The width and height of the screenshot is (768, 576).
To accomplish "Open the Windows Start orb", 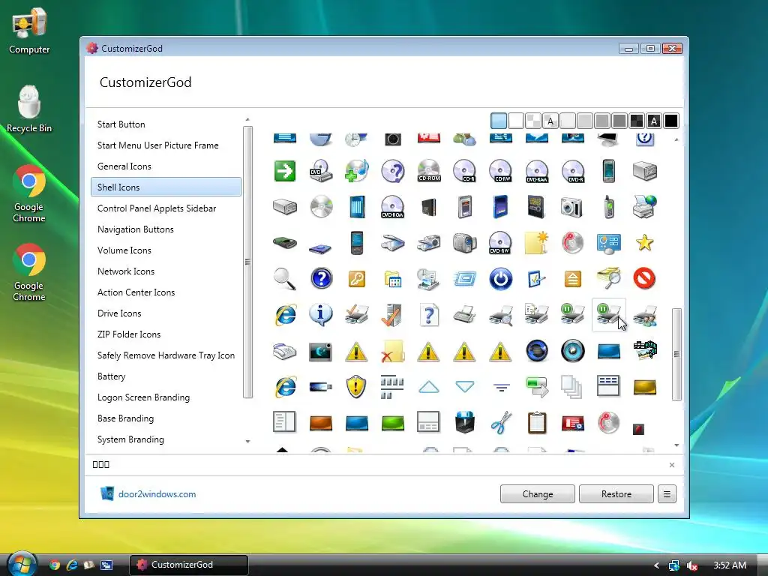I will 22,564.
